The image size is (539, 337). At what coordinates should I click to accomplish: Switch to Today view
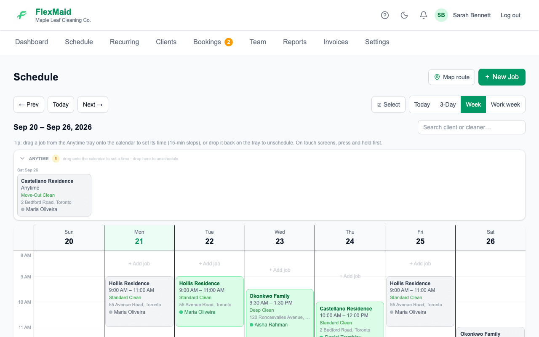[422, 104]
